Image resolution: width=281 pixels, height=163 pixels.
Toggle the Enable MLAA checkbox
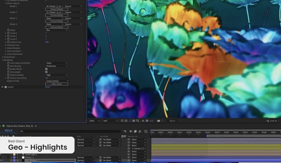[46, 69]
